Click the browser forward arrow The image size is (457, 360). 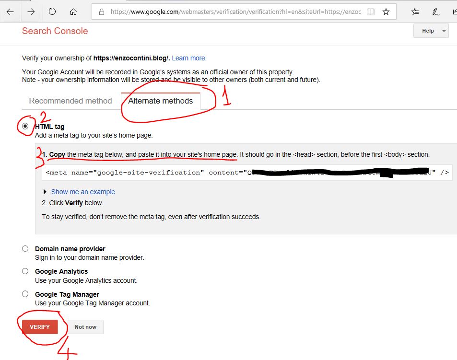coord(31,12)
